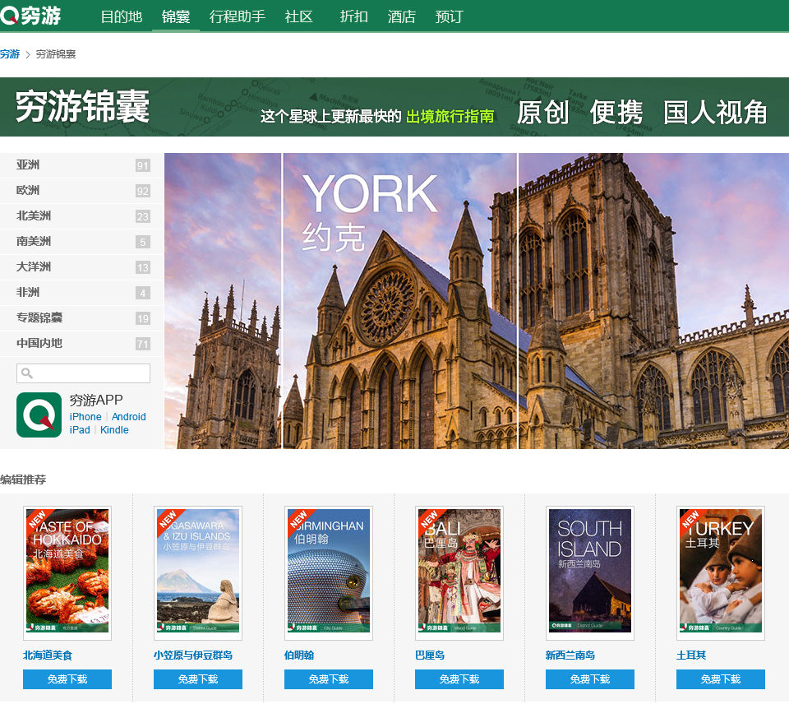
Task: Open the Turkey guide cover
Action: pyautogui.click(x=721, y=572)
